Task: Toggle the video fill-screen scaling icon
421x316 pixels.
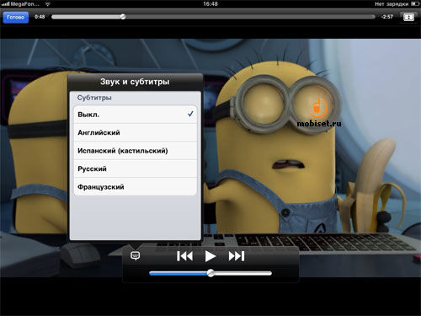Action: (408, 17)
